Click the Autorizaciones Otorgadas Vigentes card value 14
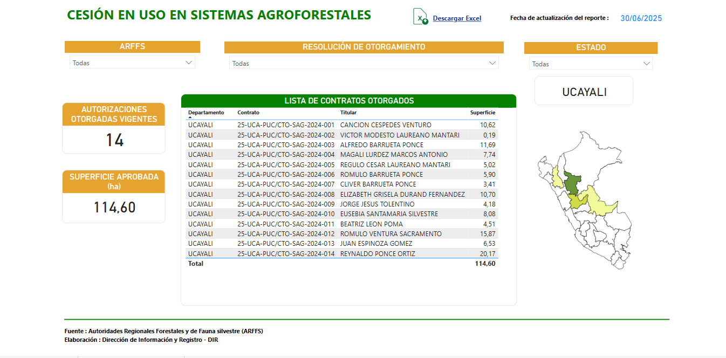This screenshot has width=726, height=358. click(x=114, y=140)
